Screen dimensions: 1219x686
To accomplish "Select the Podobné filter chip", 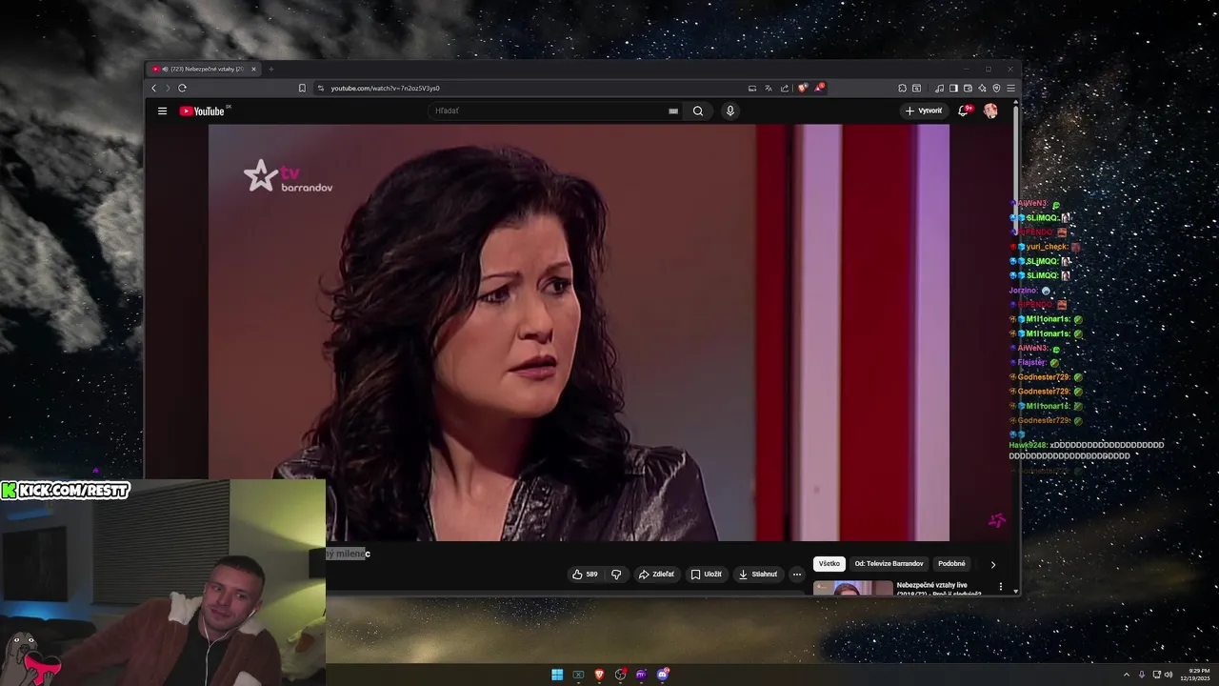I will coord(951,563).
